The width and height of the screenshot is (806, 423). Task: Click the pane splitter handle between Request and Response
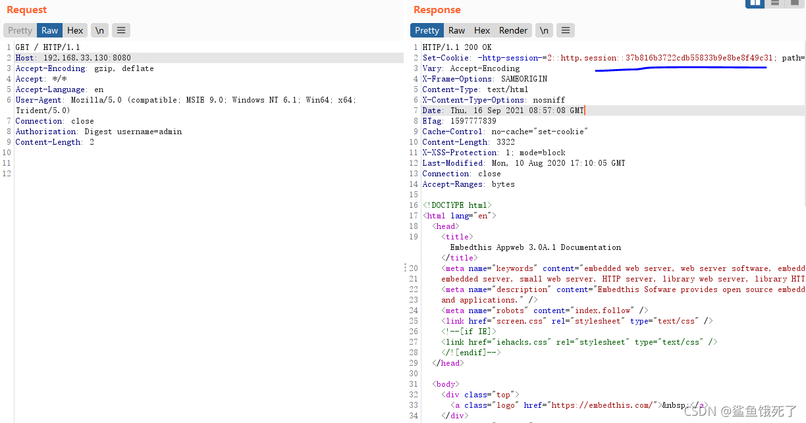(x=405, y=268)
